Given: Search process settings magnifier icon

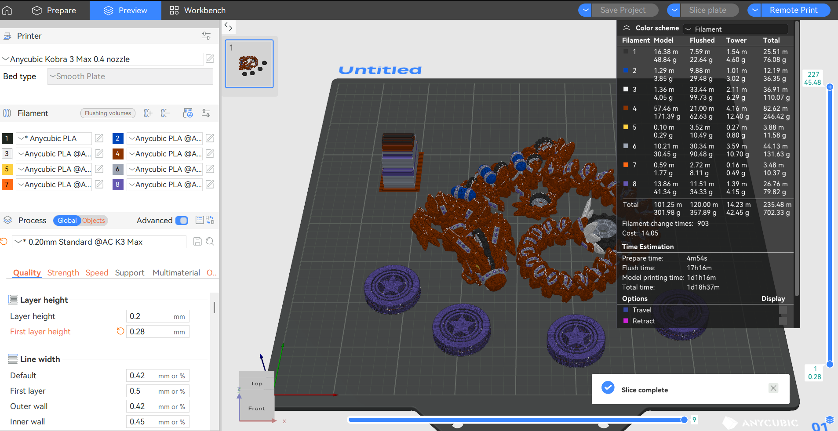Looking at the screenshot, I should coord(210,242).
